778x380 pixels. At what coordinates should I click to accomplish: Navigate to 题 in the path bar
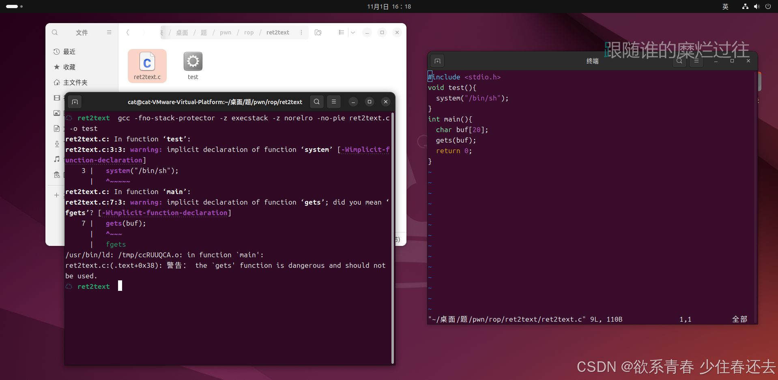point(204,32)
